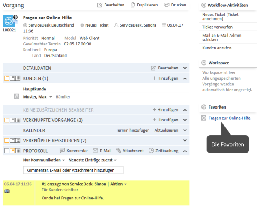Switch Verknüpfte Ressourcen to detailed list view
The height and width of the screenshot is (211, 257).
pyautogui.click(x=18, y=140)
